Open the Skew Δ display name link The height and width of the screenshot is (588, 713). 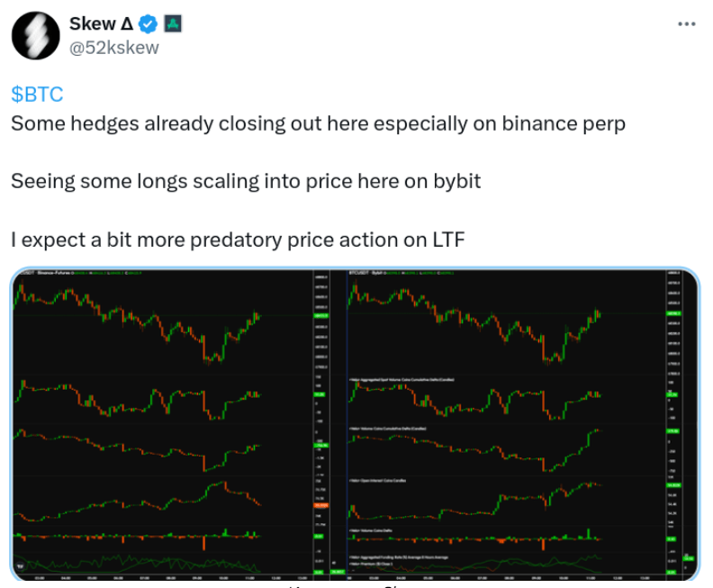pyautogui.click(x=101, y=24)
